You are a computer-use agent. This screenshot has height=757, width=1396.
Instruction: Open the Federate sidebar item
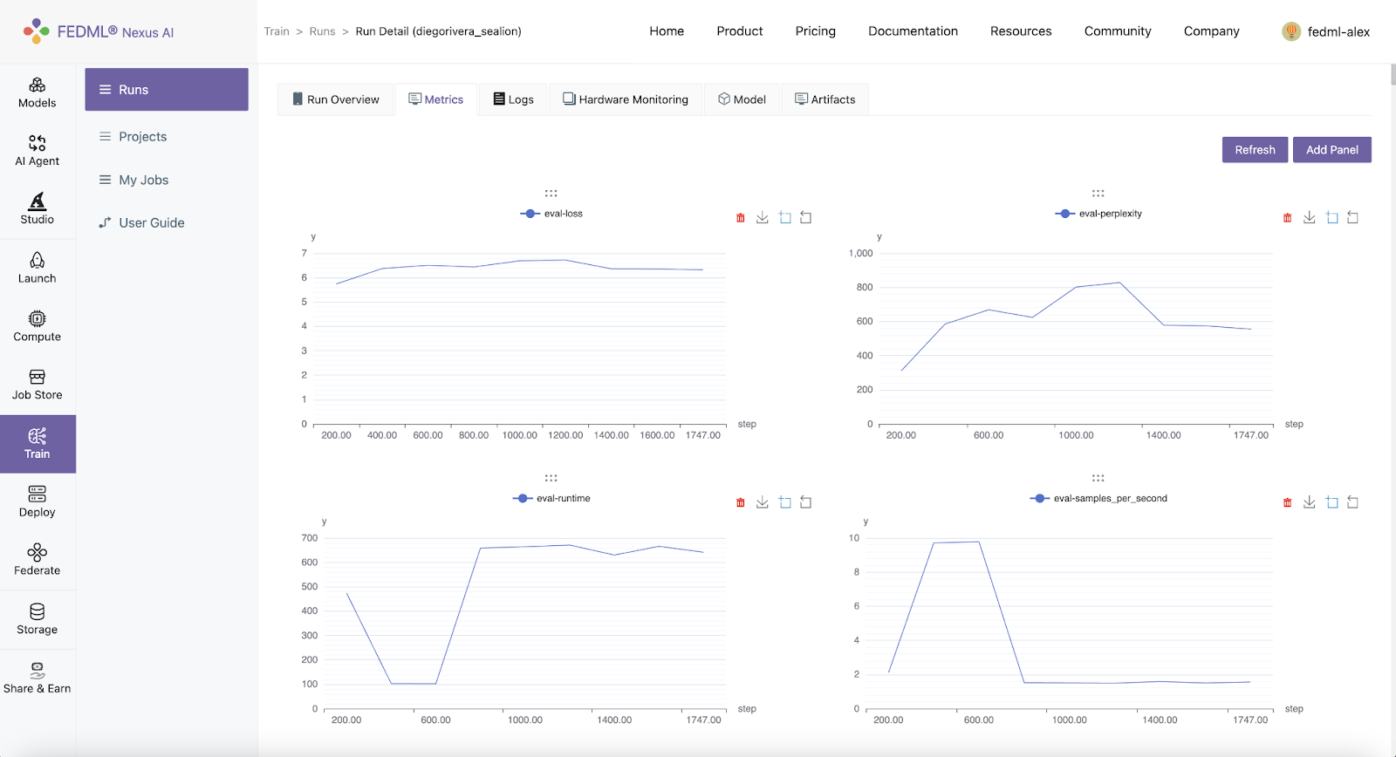(x=37, y=560)
